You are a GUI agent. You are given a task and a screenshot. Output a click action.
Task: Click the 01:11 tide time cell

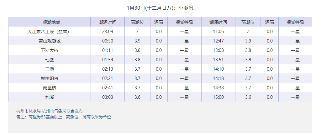point(108,50)
